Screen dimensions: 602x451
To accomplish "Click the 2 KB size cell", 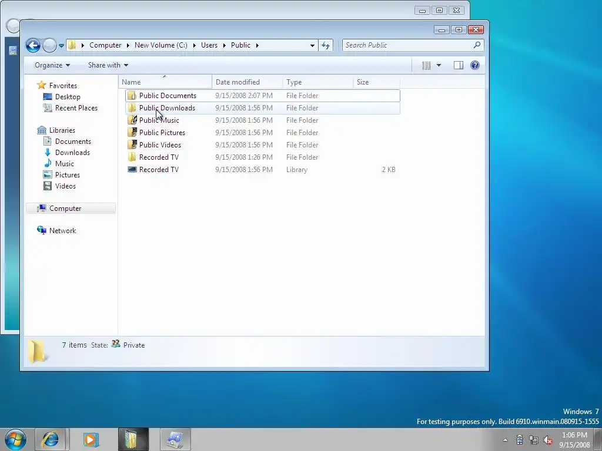I will [389, 170].
